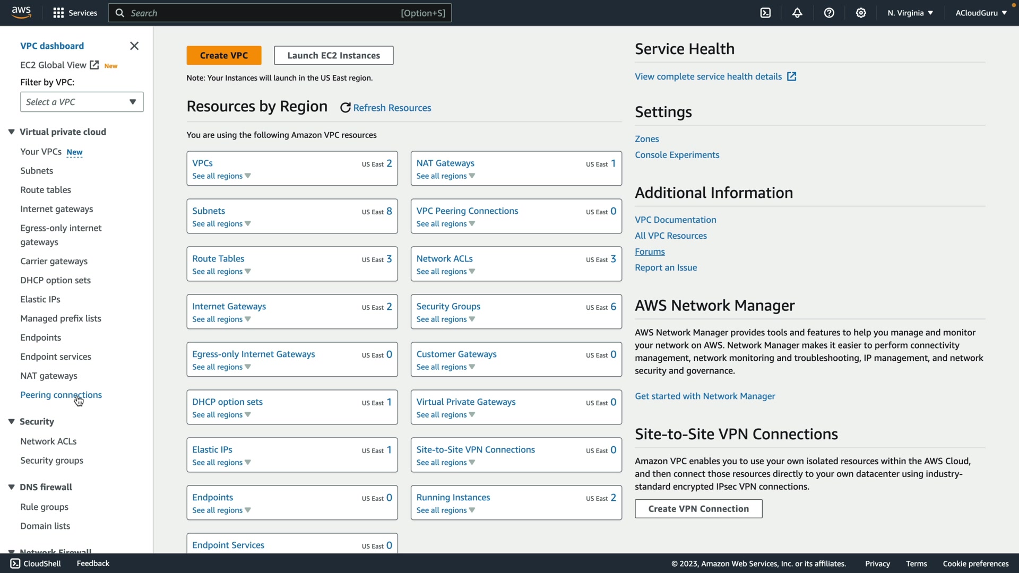The image size is (1019, 573).
Task: Click the help question mark icon
Action: point(829,13)
